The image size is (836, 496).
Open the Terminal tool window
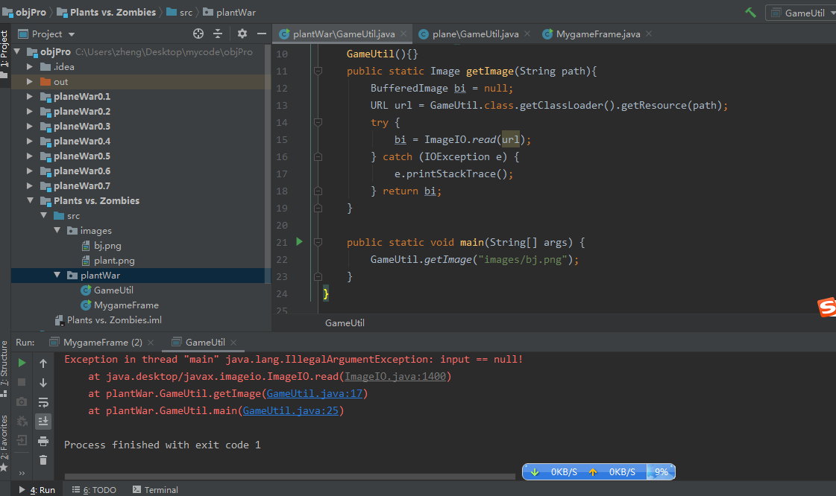(x=155, y=489)
